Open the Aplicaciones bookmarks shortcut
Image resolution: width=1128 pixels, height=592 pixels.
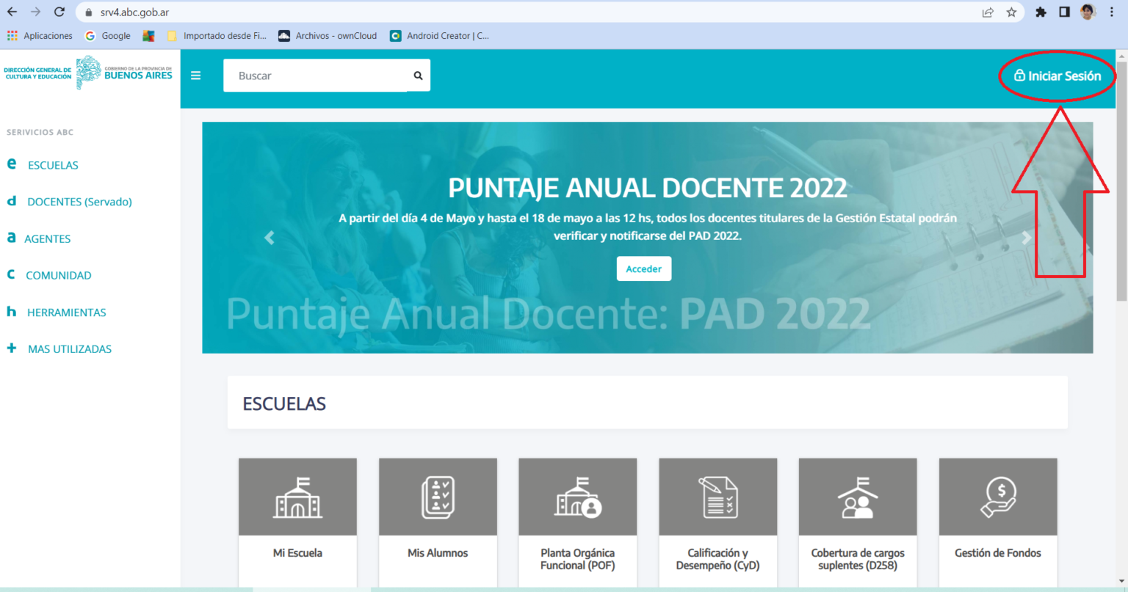pos(40,35)
